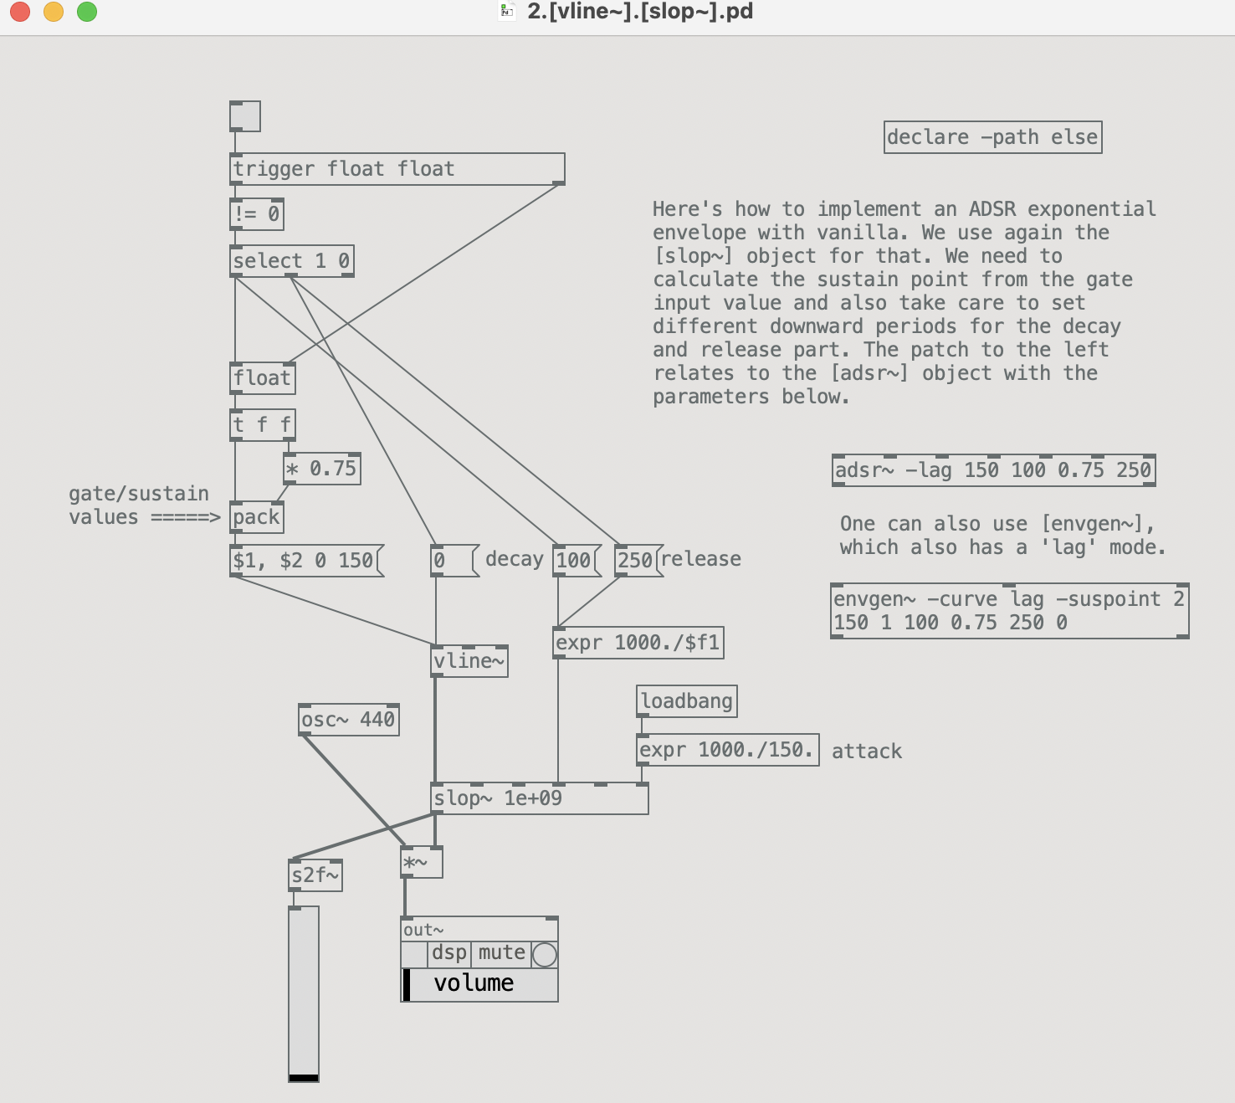Select the trigger float float object
This screenshot has width=1235, height=1103.
click(397, 169)
